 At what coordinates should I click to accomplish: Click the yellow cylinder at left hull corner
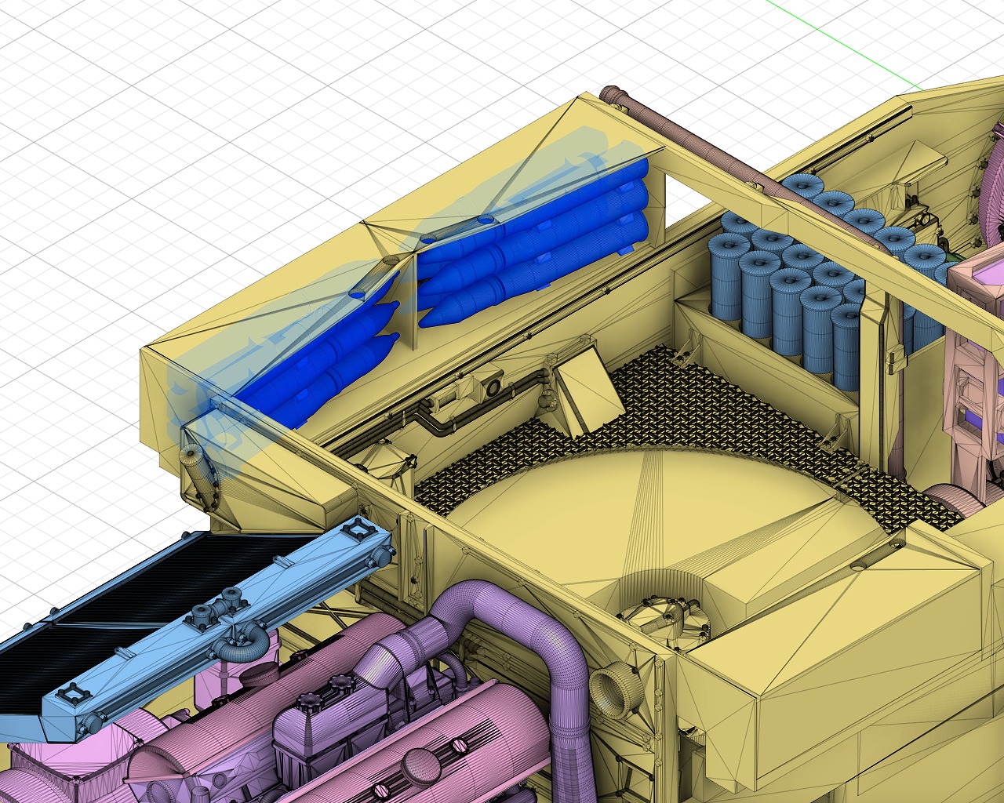[x=196, y=471]
